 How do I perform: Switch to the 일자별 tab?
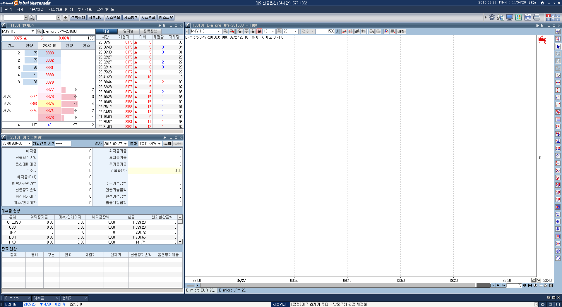coord(128,31)
